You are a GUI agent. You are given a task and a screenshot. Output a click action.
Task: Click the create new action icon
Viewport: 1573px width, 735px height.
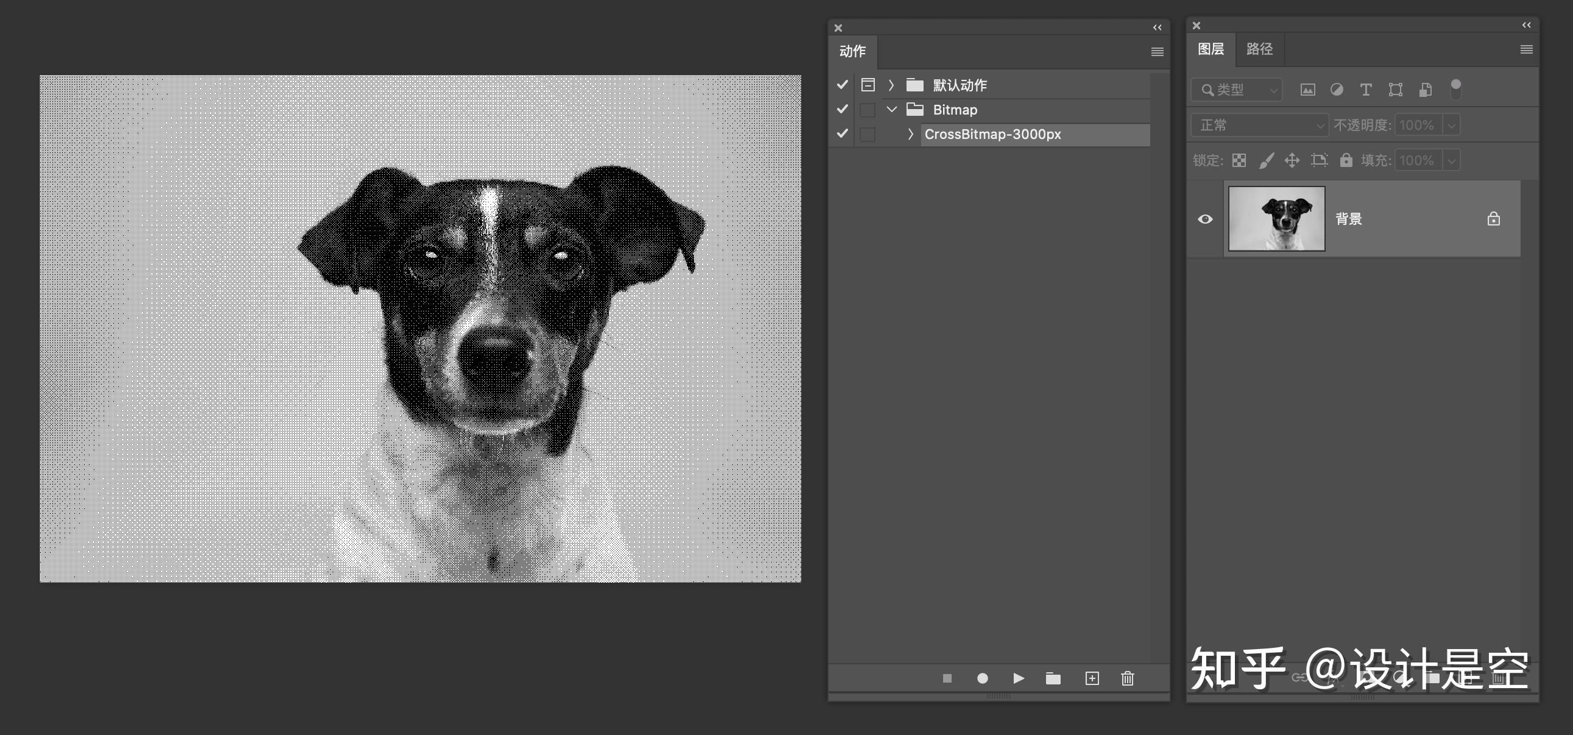click(x=1092, y=678)
